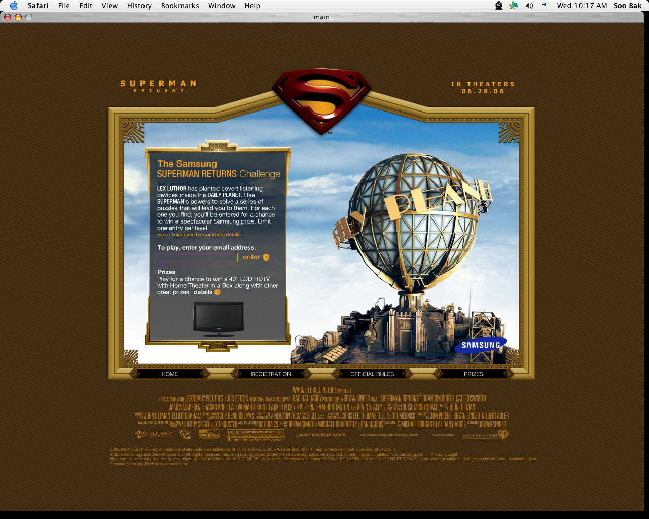Click the arrow icon beside details

(x=218, y=292)
